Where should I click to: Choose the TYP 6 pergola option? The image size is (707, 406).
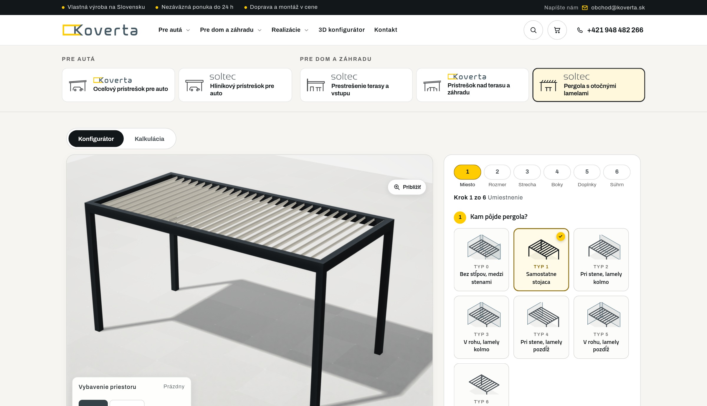(x=481, y=385)
